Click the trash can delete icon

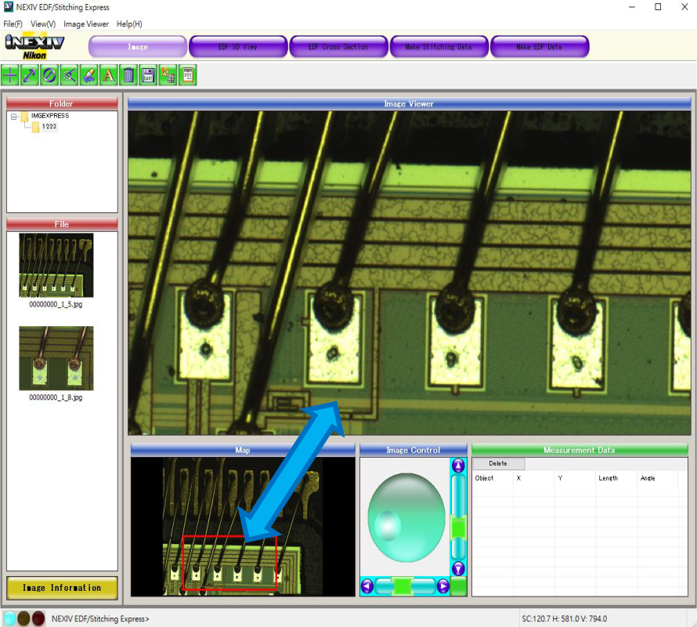pos(128,75)
